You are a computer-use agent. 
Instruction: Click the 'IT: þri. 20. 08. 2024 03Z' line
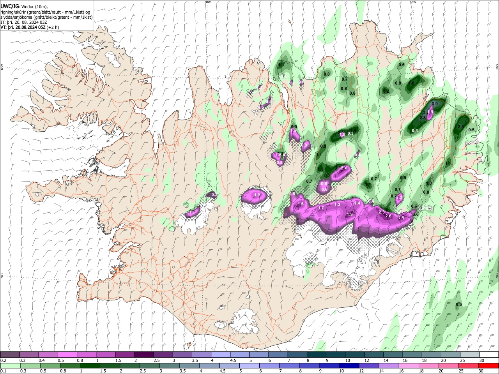[x=24, y=22]
